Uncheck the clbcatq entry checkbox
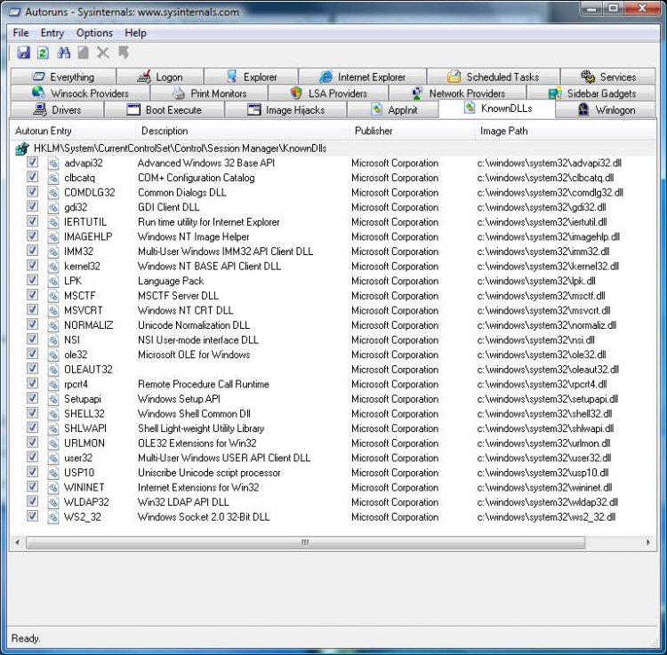The image size is (667, 655). coord(32,177)
